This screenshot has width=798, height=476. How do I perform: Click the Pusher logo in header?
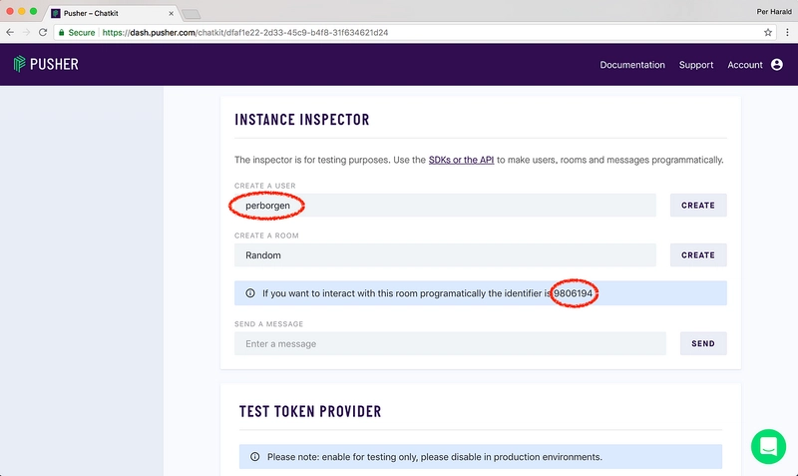click(46, 64)
